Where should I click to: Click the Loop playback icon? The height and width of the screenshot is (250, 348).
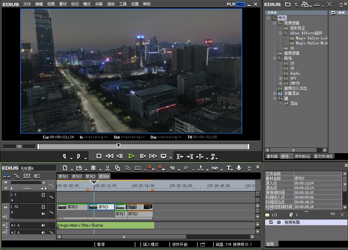tap(163, 156)
